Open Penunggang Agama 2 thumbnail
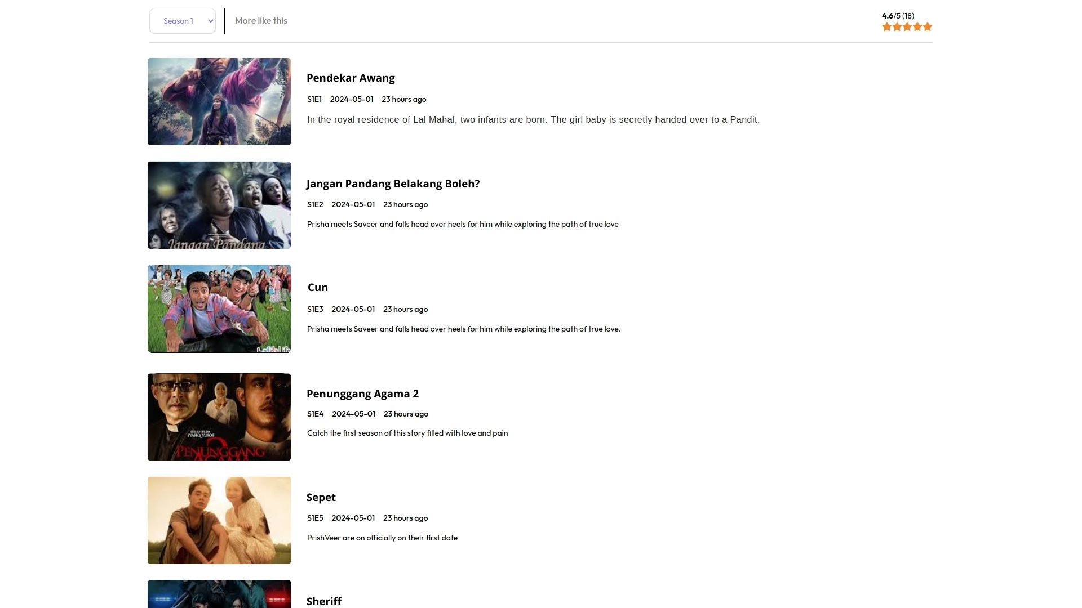 219,417
